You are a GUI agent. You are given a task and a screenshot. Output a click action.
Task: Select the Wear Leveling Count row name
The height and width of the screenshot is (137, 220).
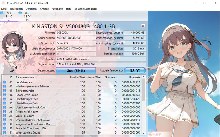28,132
